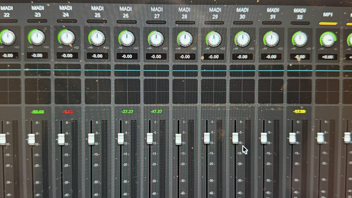
Task: Reset the red -4.46 peak readout on MADI 24
Action: [x=67, y=112]
